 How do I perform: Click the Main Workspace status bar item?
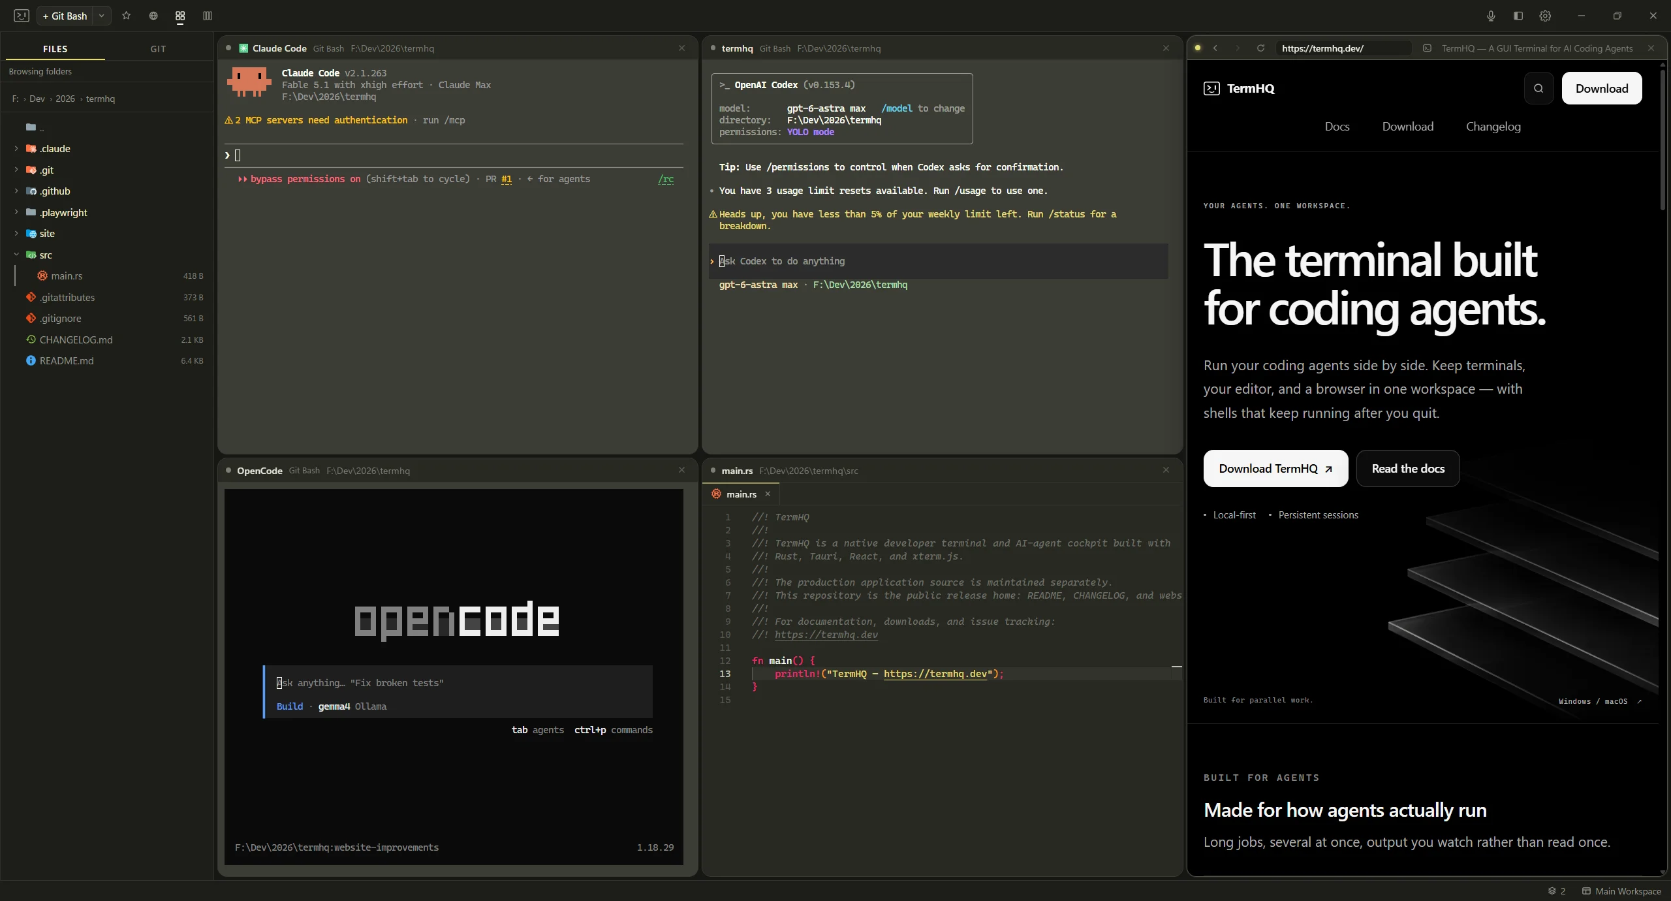1621,891
